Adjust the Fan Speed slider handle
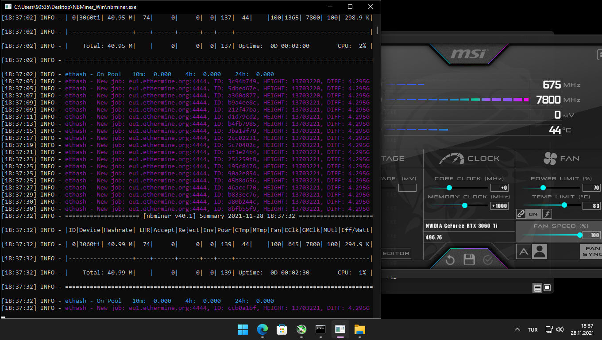 (580, 235)
